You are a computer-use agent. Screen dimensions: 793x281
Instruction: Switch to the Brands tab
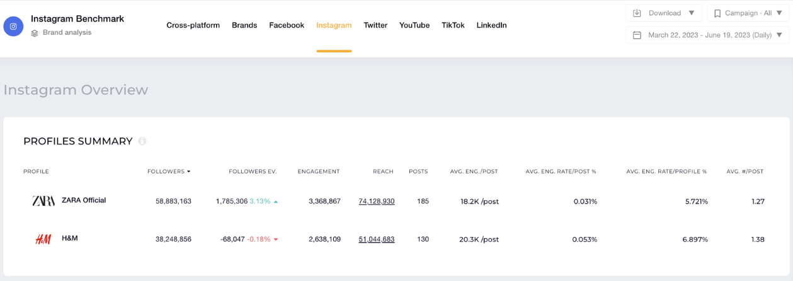[x=244, y=25]
